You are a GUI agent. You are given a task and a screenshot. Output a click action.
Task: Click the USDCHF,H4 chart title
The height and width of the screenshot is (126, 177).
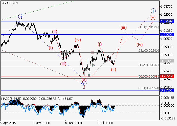(x=9, y=3)
